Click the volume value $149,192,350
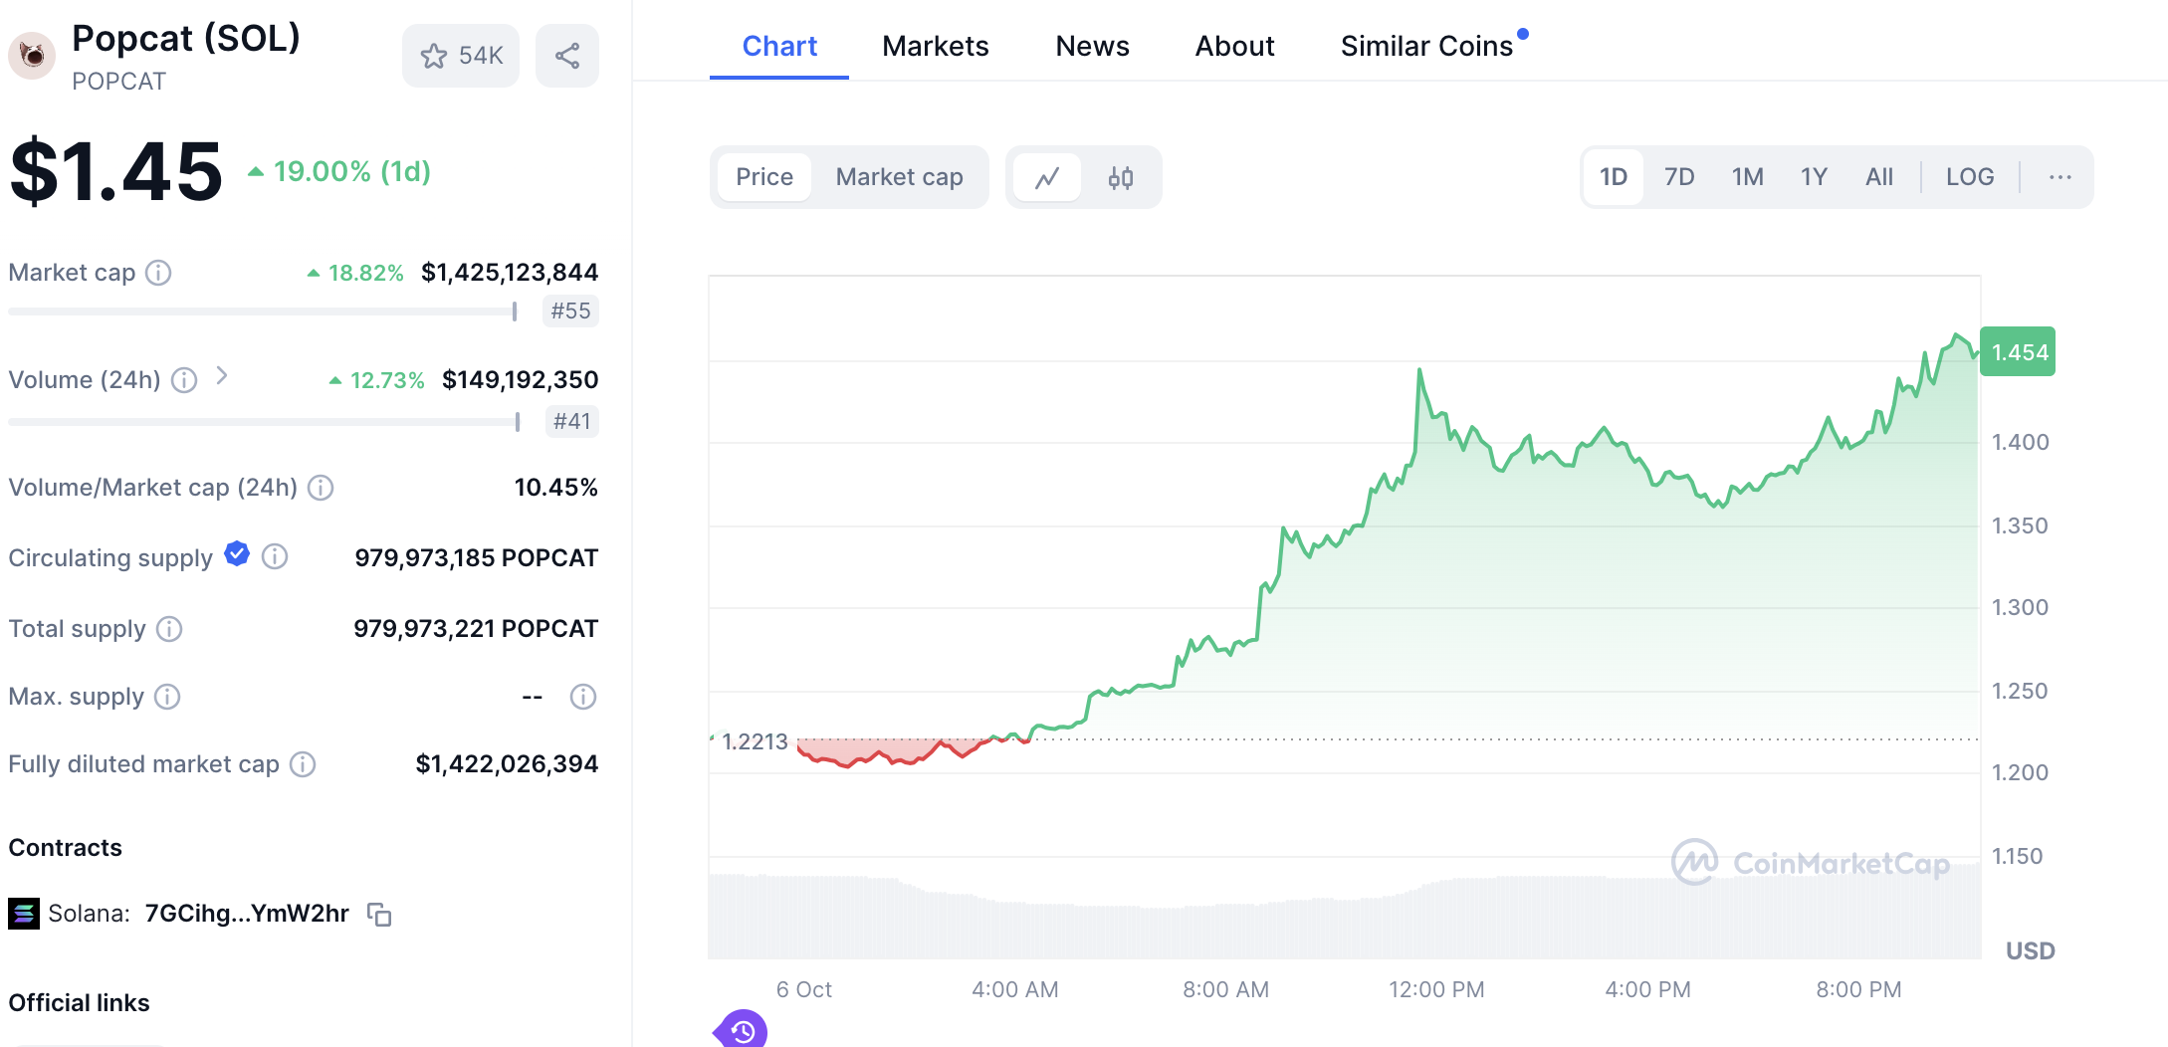The width and height of the screenshot is (2168, 1047). pos(521,380)
